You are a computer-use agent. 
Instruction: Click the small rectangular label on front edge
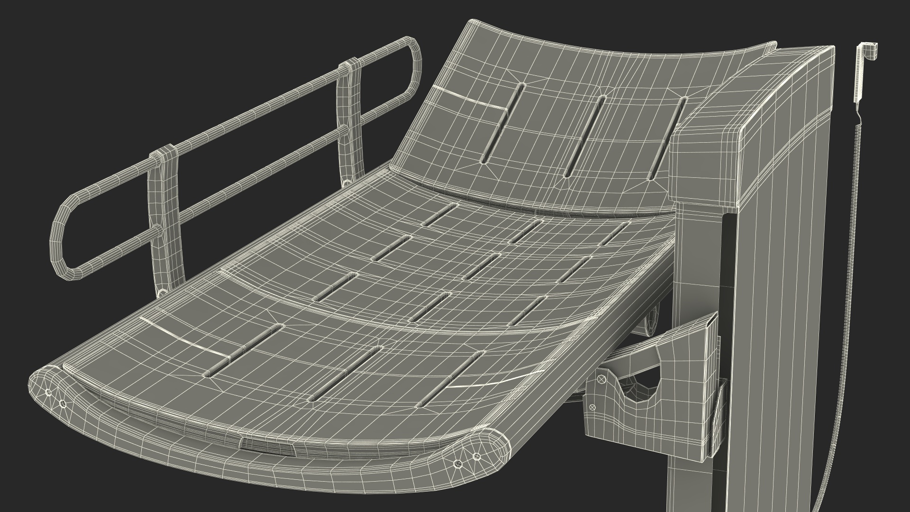[x=268, y=447]
